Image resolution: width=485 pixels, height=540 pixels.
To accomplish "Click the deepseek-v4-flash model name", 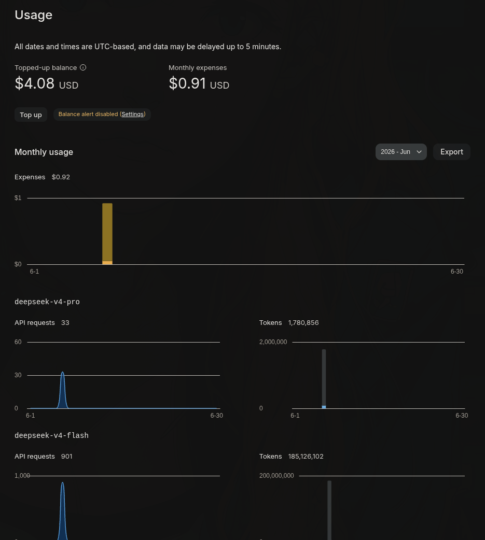I will 51,435.
